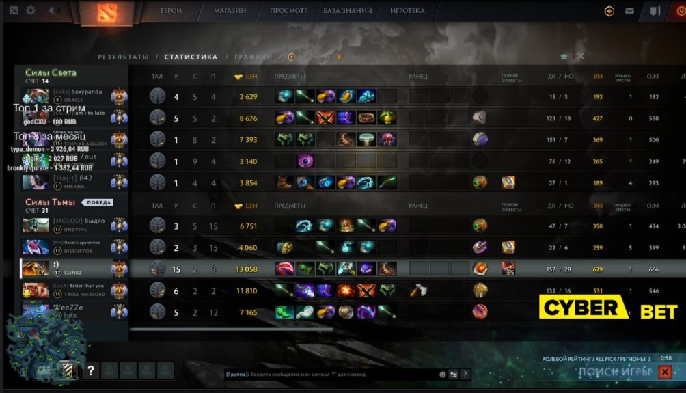Open the База знаний menu
686x393 pixels.
[x=347, y=10]
